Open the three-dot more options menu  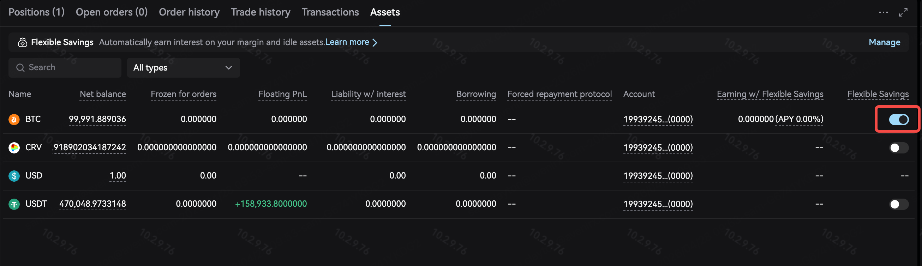pos(883,12)
